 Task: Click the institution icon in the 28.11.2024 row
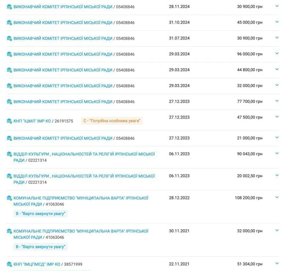click(9, 7)
